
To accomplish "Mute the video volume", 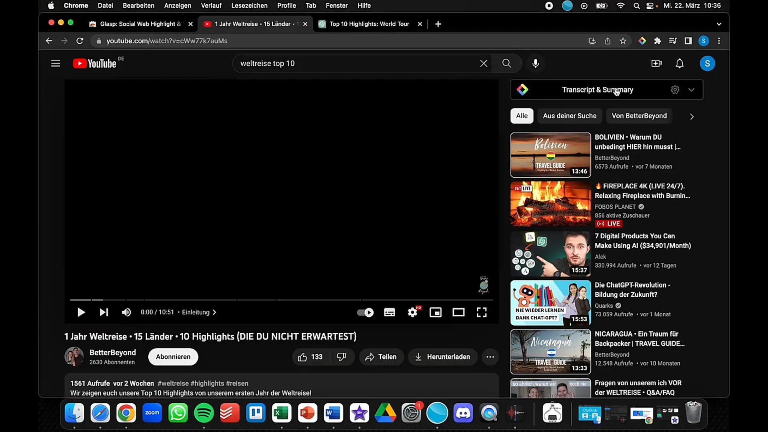I will coord(126,312).
